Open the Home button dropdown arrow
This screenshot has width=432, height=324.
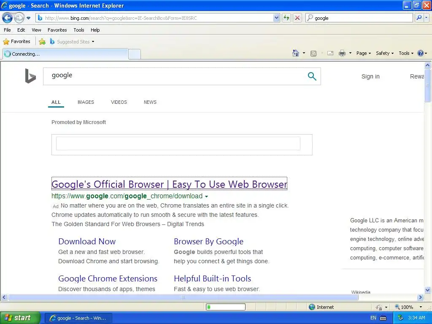click(304, 53)
